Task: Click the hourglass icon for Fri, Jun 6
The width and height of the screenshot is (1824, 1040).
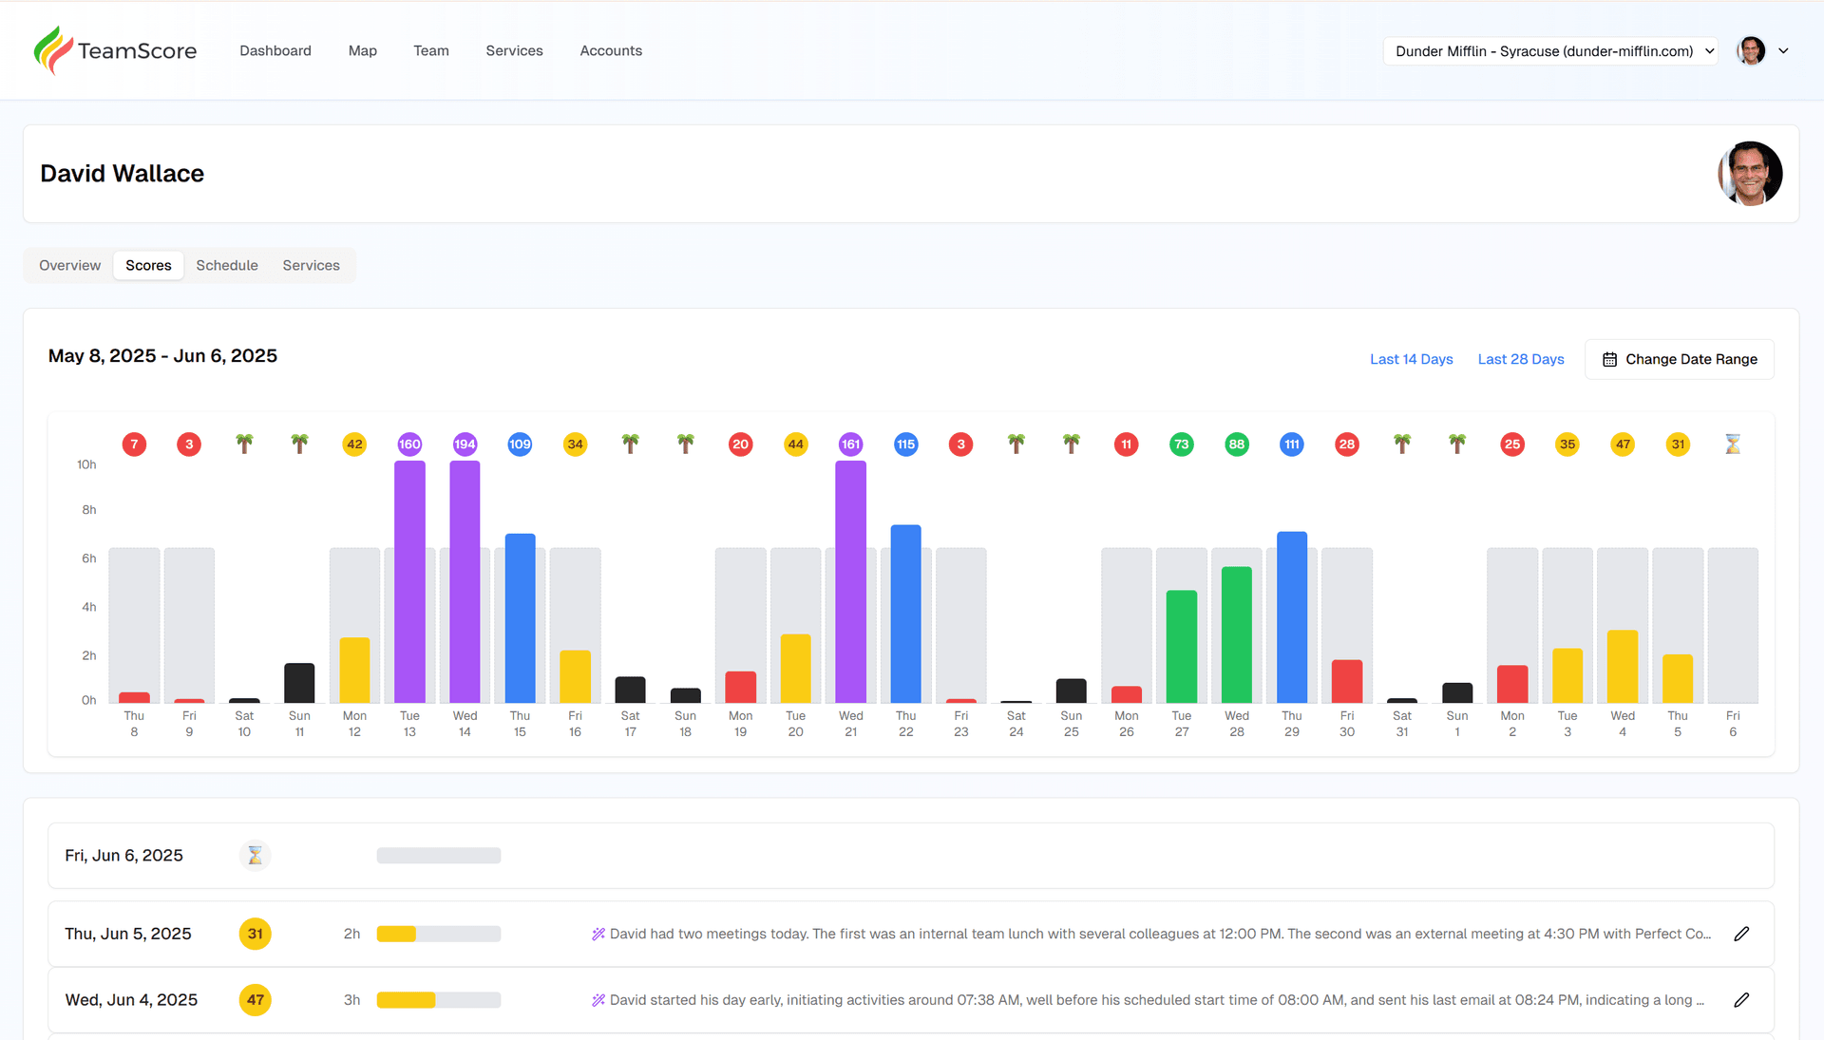Action: 255,855
